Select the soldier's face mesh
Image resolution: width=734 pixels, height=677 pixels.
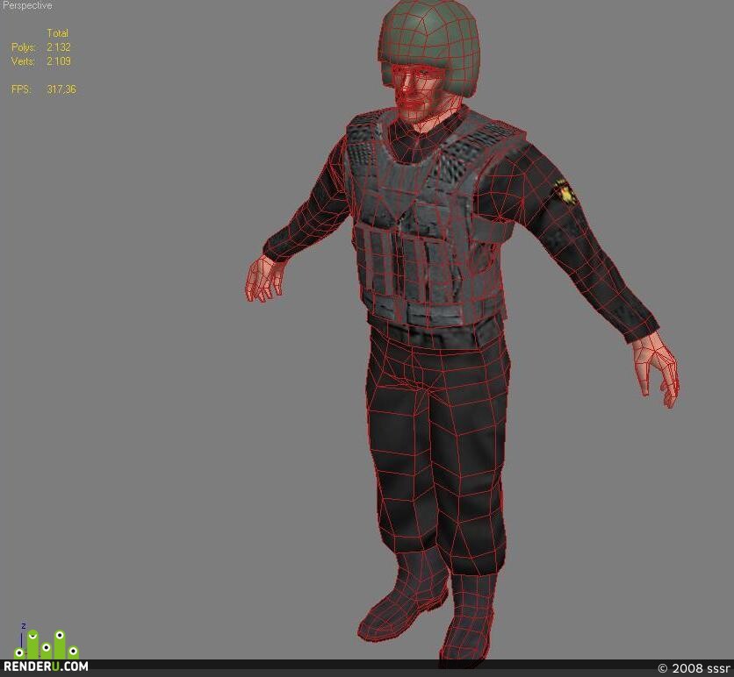[x=414, y=94]
